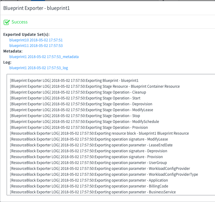215x202 pixels.
Task: Click log line parameter - WorkloadConfigProviderType
Action: tap(104, 175)
